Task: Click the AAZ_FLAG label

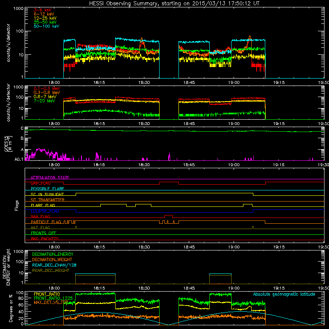Action: click(x=40, y=227)
